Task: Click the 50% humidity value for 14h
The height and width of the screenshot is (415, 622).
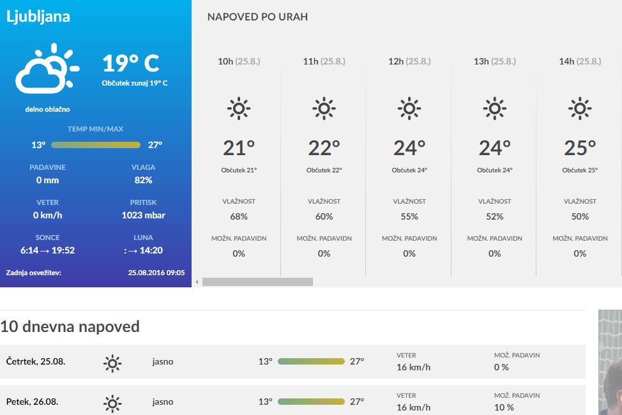Action: click(x=580, y=216)
